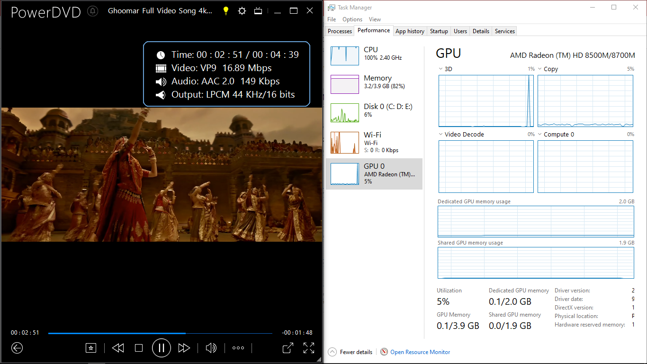Open PowerDVD settings gear icon

point(242,11)
